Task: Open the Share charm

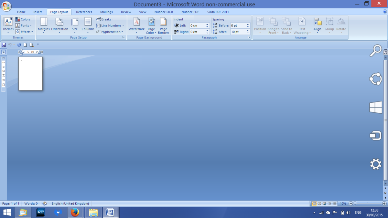Action: click(376, 79)
